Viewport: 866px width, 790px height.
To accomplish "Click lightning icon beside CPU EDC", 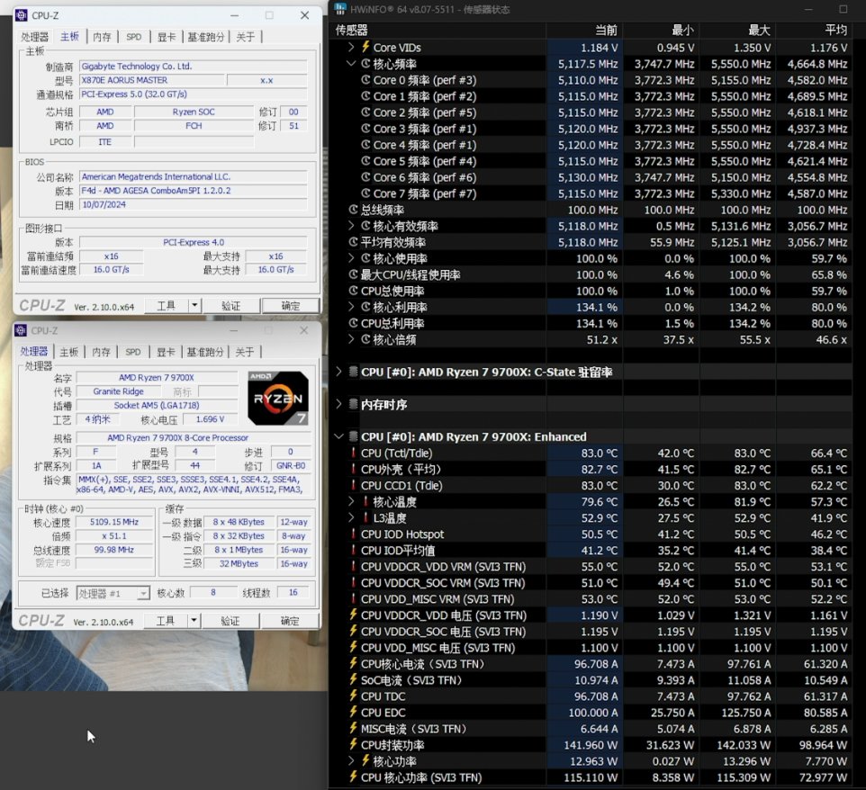I will click(x=354, y=712).
